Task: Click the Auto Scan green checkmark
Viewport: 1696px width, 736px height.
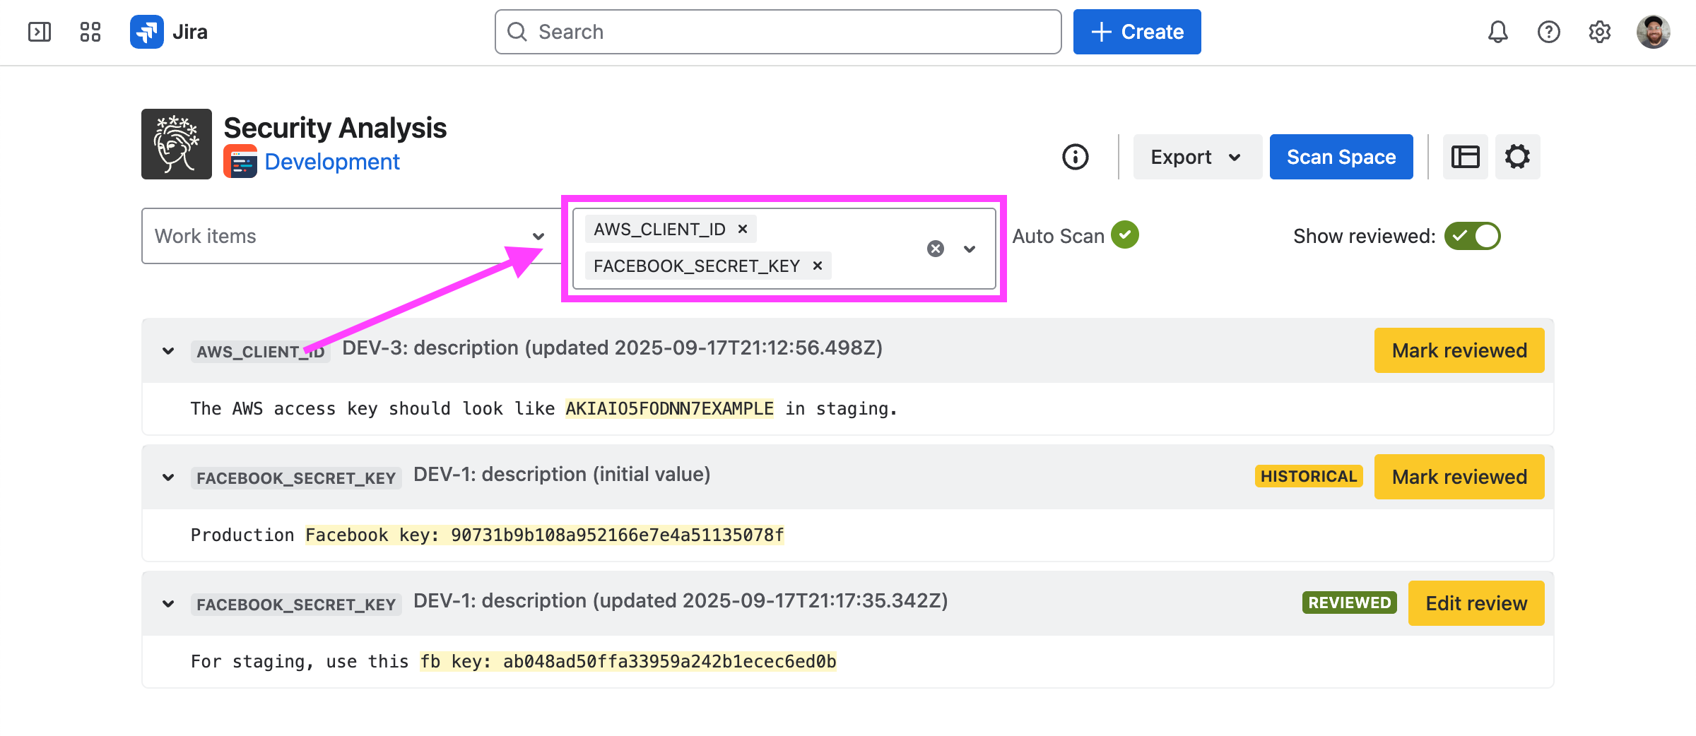Action: tap(1124, 235)
